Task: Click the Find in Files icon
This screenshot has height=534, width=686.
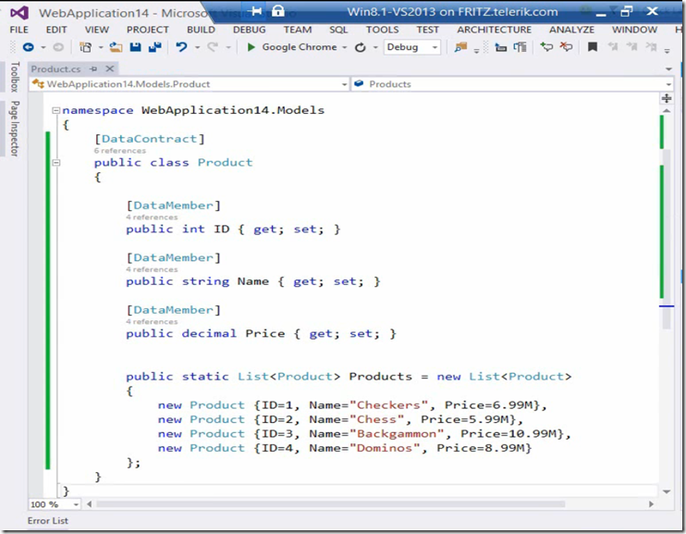Action: [460, 47]
